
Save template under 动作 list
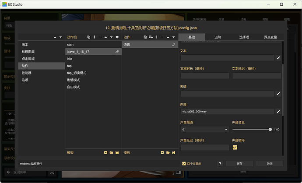tap(173, 152)
